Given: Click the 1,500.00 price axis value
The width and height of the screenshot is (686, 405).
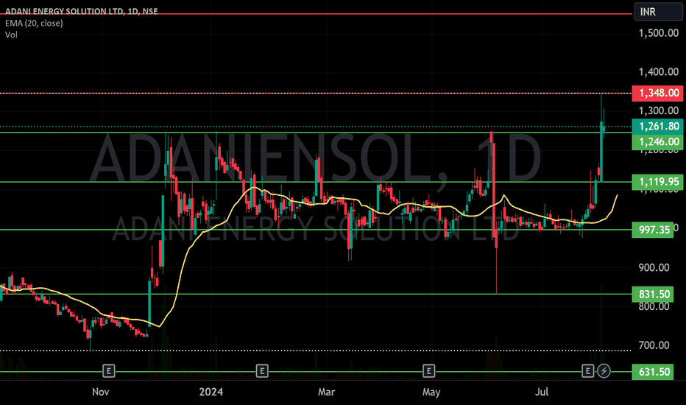Looking at the screenshot, I should click(x=659, y=33).
